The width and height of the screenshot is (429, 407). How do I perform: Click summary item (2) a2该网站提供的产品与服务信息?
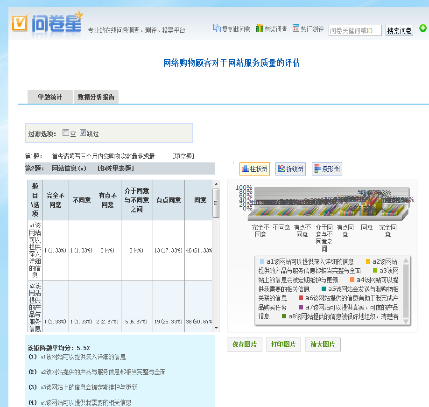[97, 372]
